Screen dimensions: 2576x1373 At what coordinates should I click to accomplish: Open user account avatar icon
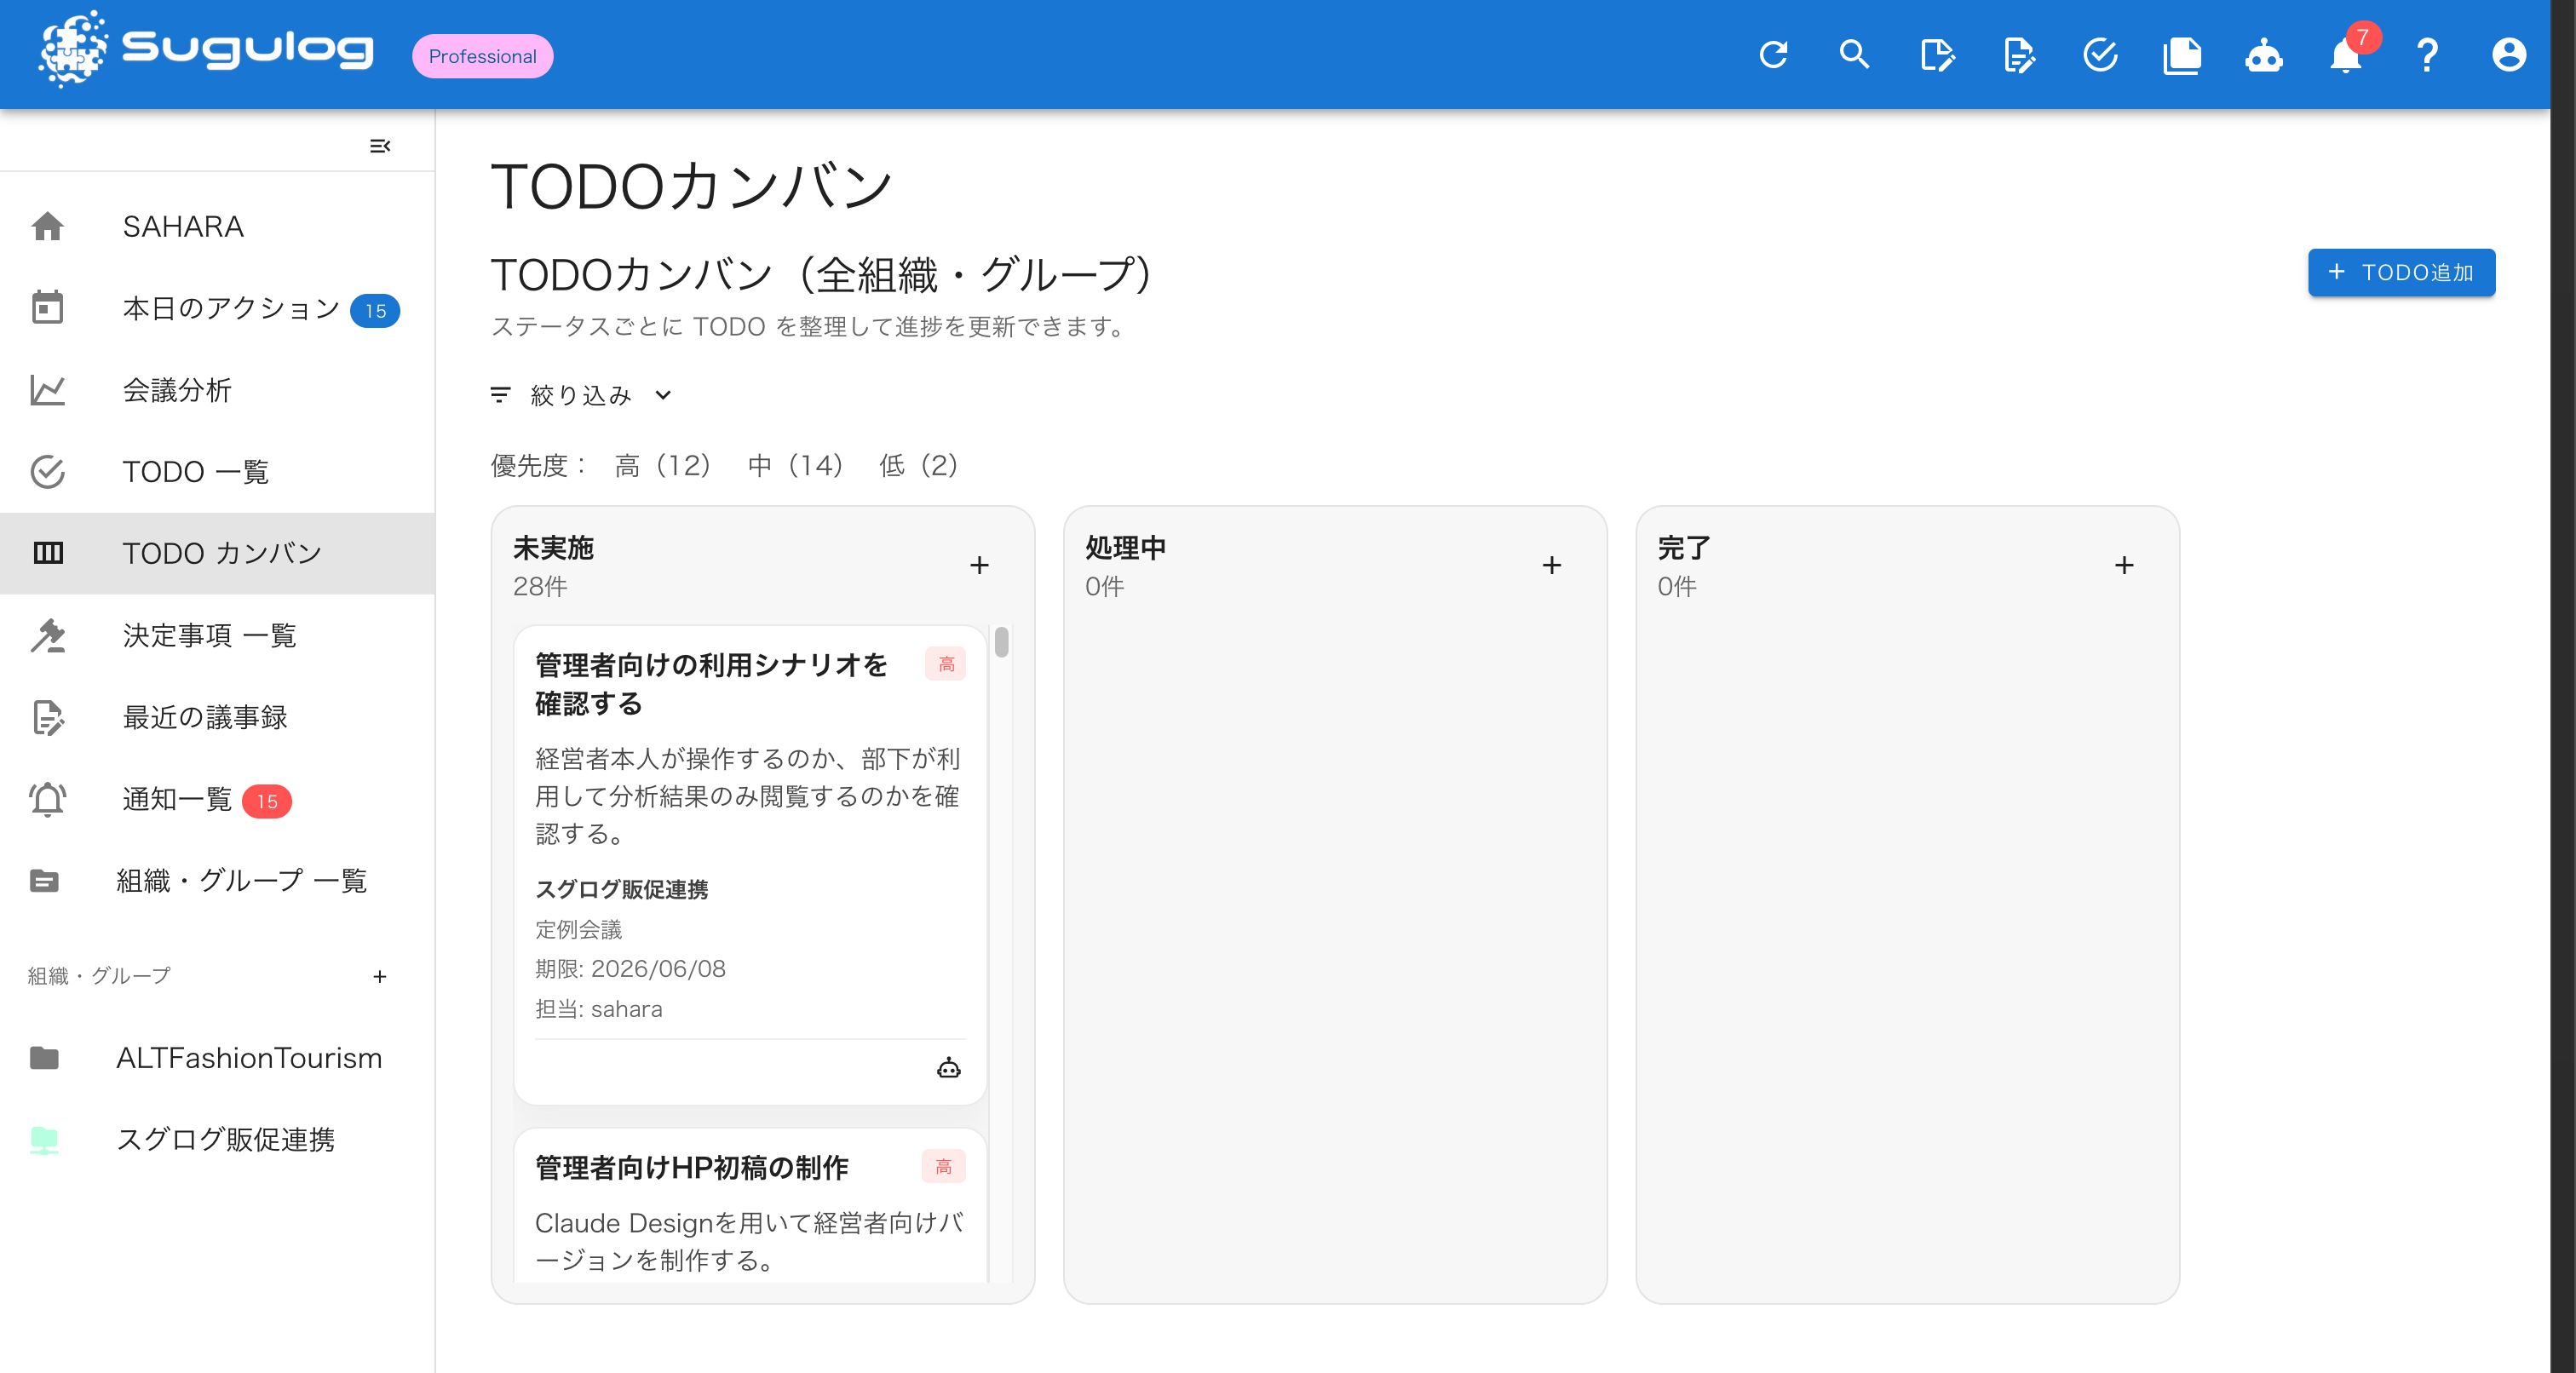tap(2509, 55)
